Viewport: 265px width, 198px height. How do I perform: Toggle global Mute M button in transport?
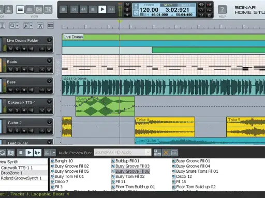127,5
